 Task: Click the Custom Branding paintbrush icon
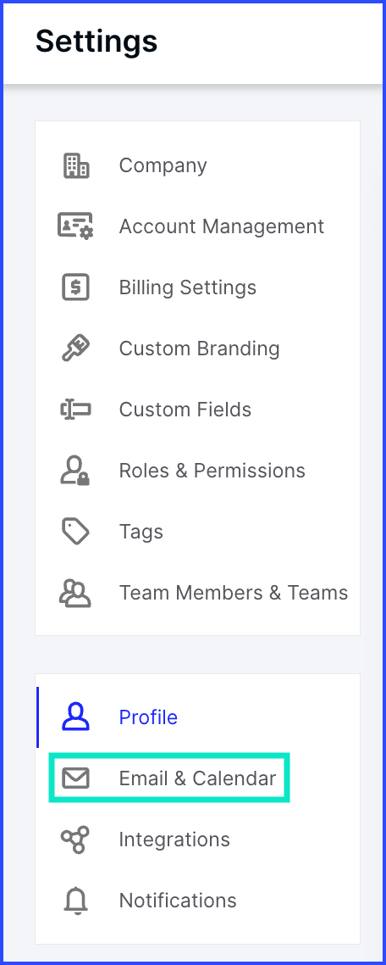coord(76,349)
